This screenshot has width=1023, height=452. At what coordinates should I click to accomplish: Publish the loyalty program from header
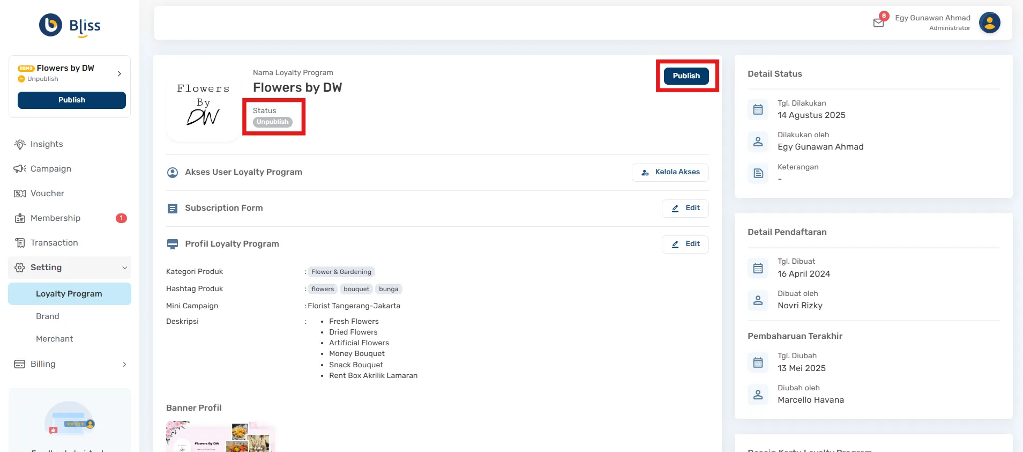click(x=686, y=76)
